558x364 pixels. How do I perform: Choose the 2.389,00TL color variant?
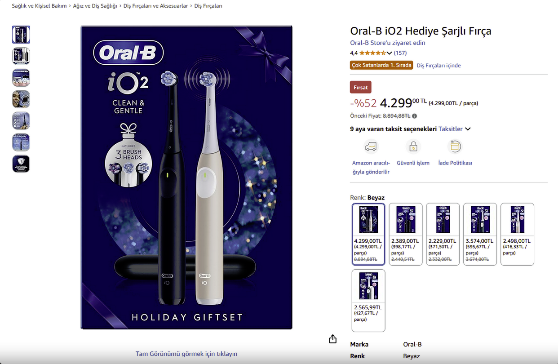[x=406, y=234]
